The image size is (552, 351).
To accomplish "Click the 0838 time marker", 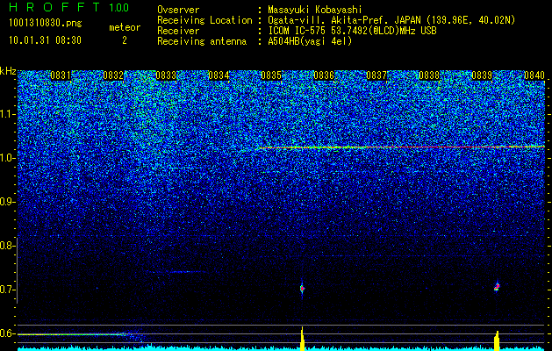I will (429, 75).
